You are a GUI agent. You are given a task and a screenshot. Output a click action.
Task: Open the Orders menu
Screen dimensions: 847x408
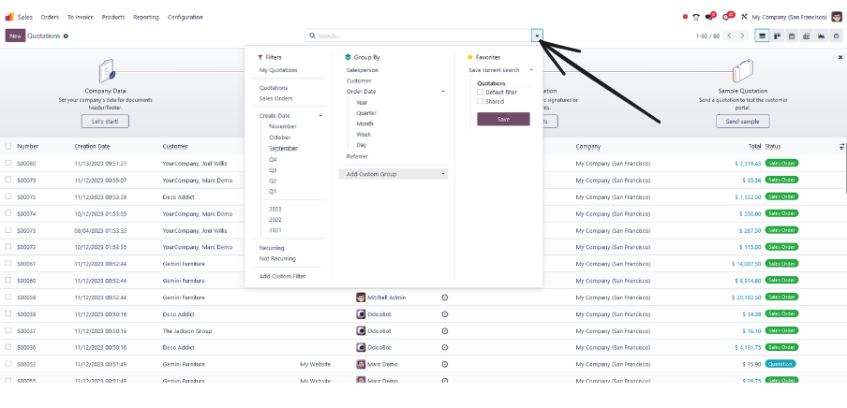pos(50,17)
